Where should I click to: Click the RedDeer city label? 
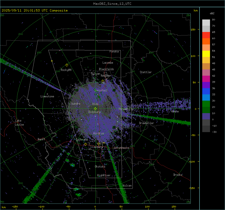click(106, 76)
